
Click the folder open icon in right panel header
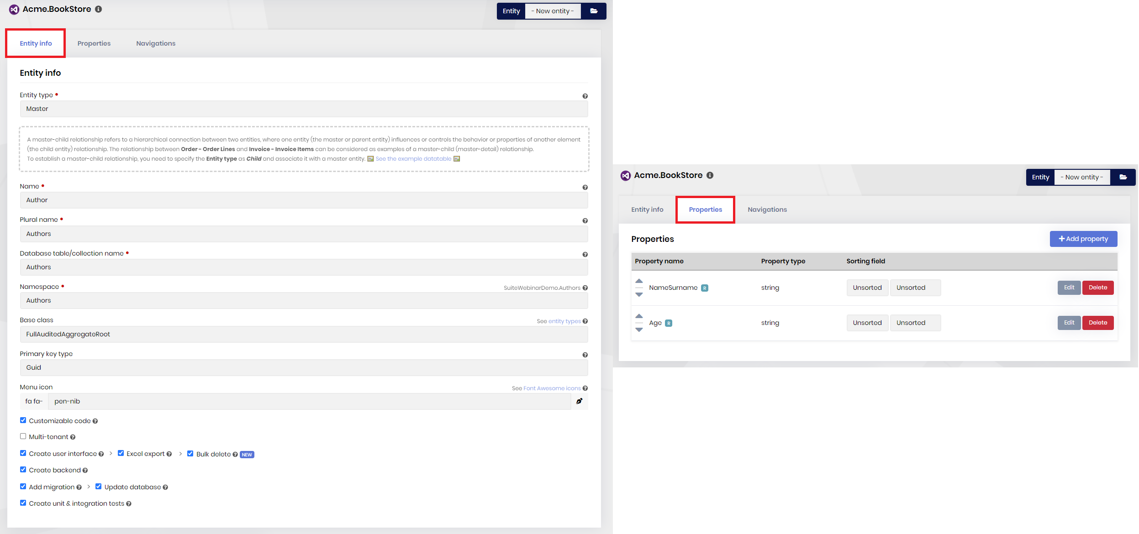[1123, 177]
